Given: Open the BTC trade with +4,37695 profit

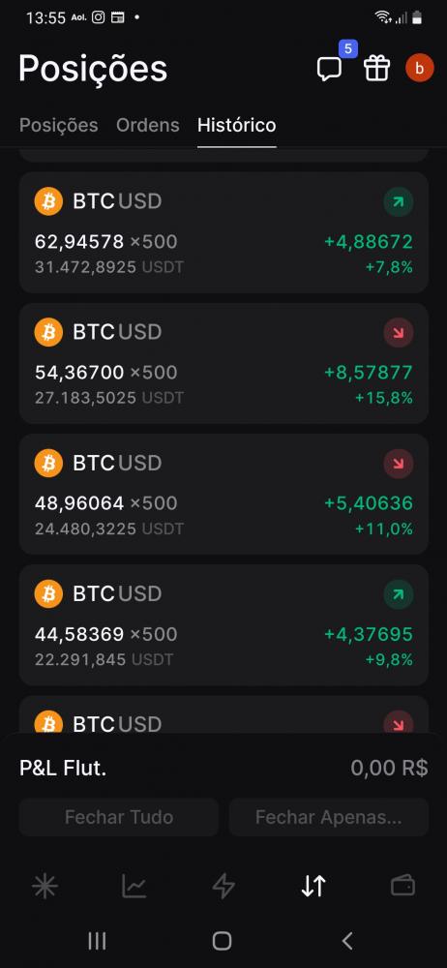Looking at the screenshot, I should tap(223, 624).
